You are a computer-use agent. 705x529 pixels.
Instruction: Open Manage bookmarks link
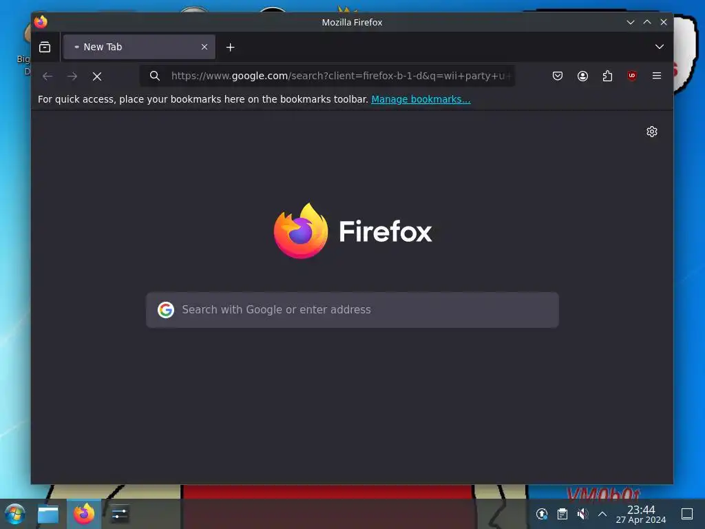click(x=421, y=99)
